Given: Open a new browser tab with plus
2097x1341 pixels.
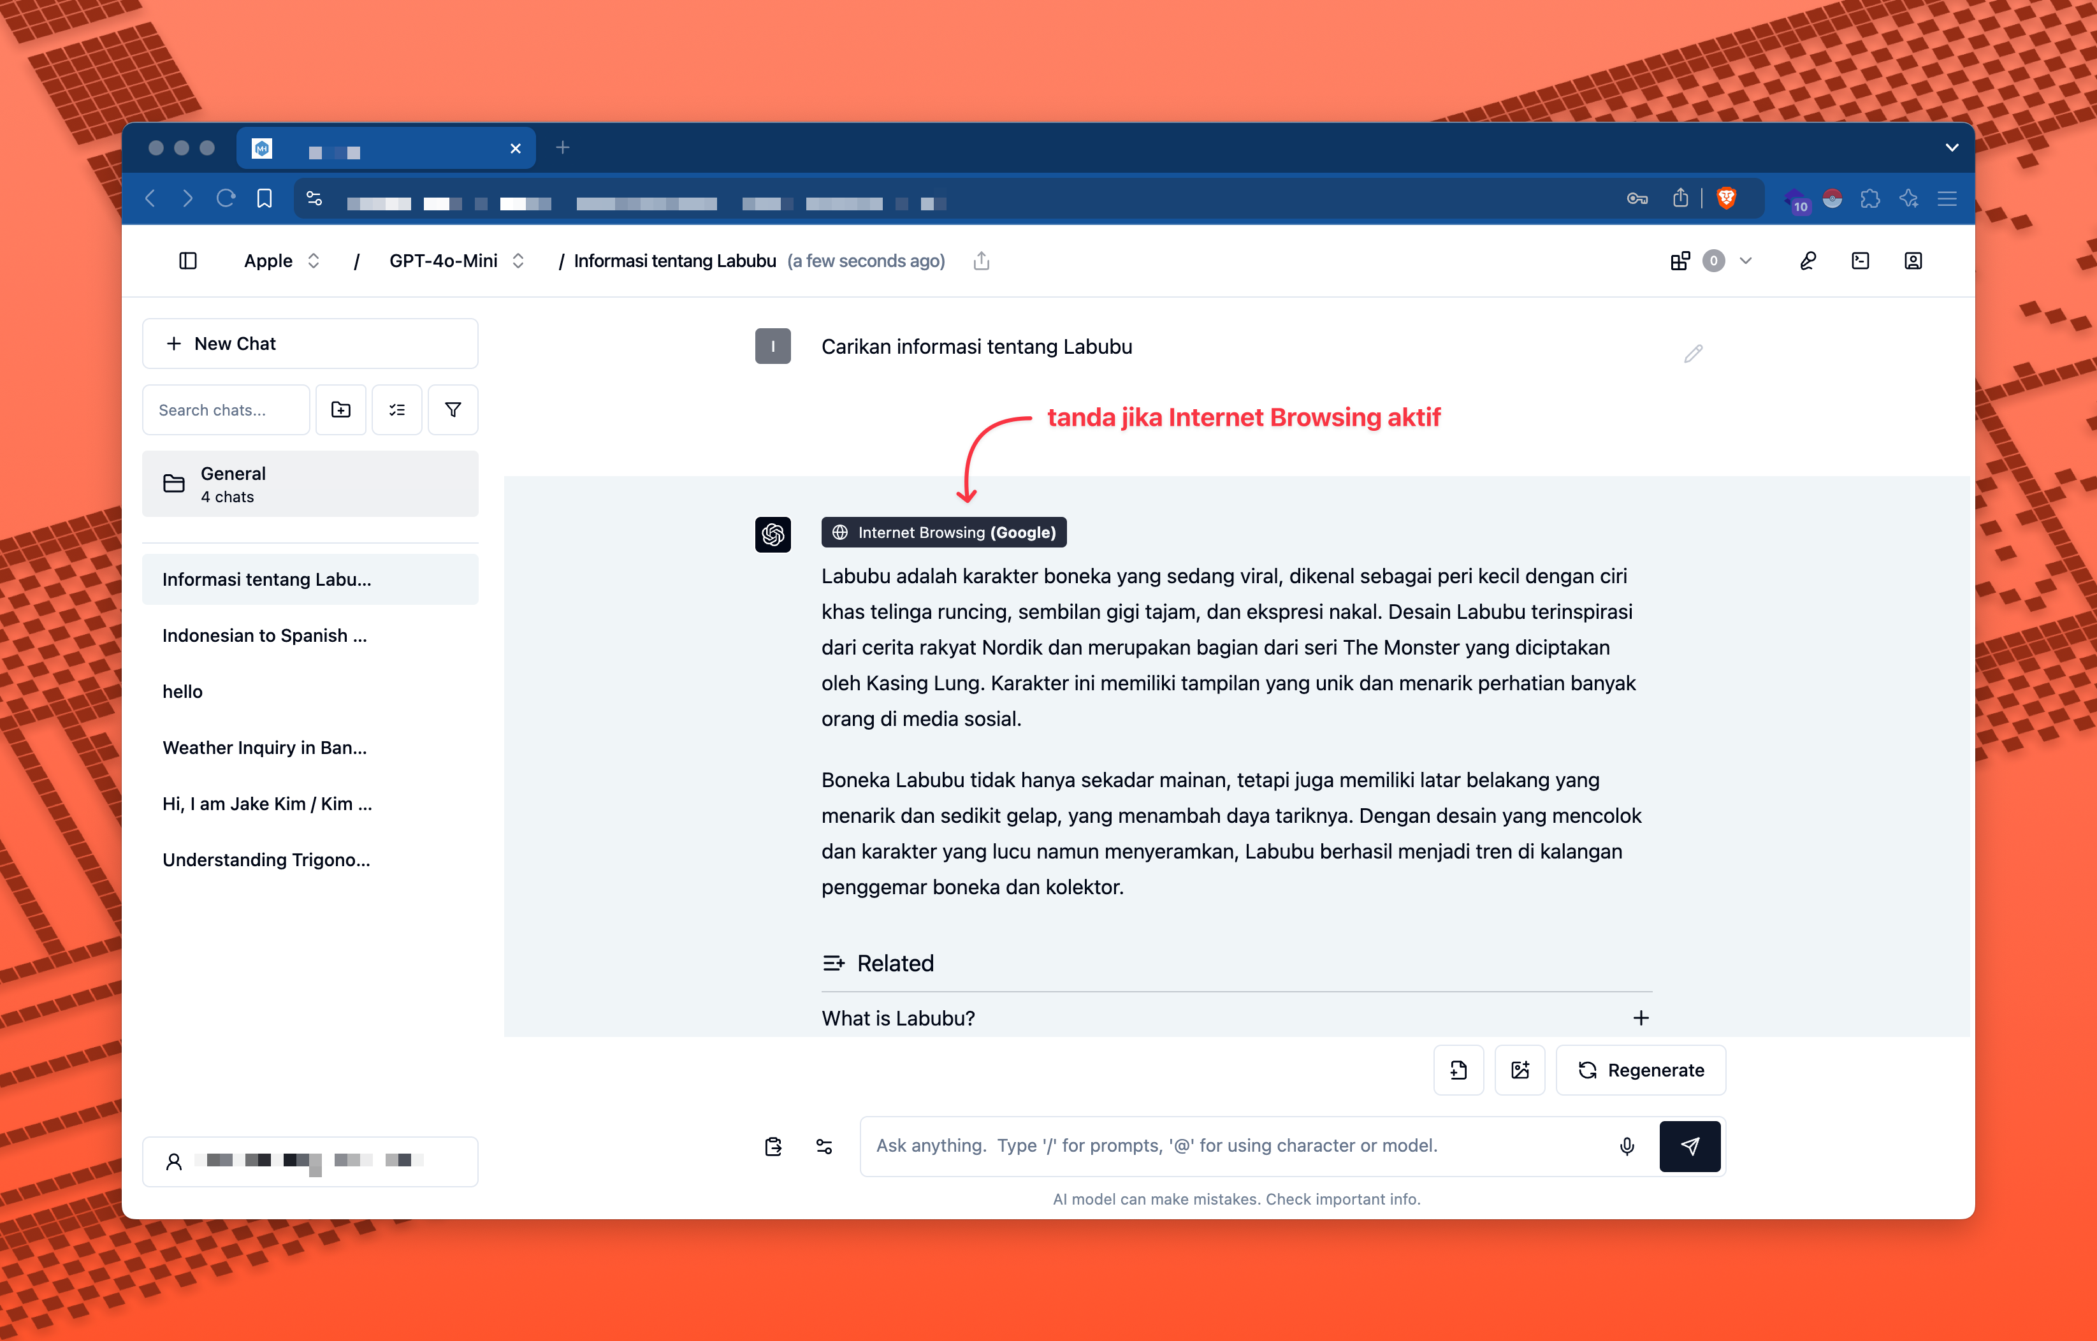Looking at the screenshot, I should tap(563, 147).
